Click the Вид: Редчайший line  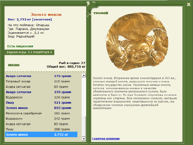click(x=21, y=37)
